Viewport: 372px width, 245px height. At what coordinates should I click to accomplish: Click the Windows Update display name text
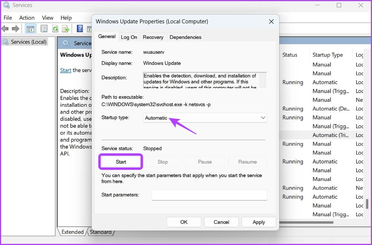point(162,63)
